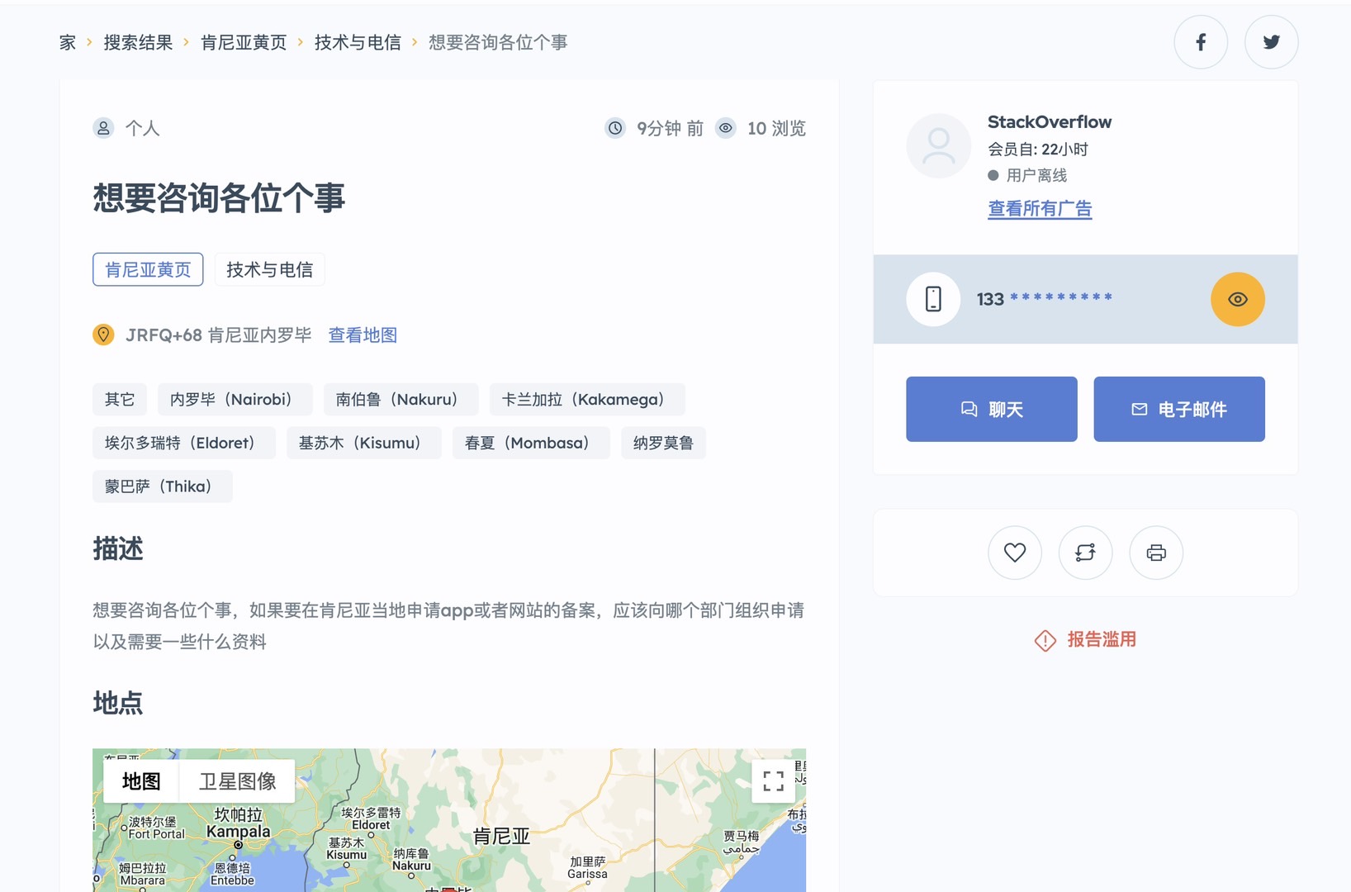Open 查看地图 link
This screenshot has width=1351, height=892.
pos(363,335)
